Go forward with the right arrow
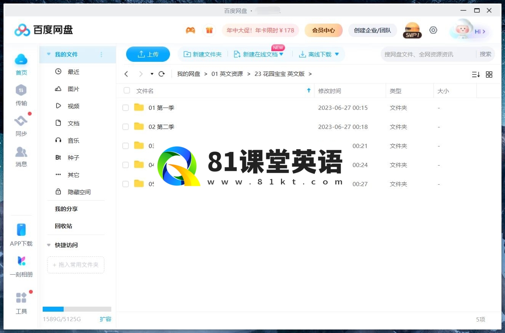 click(141, 74)
